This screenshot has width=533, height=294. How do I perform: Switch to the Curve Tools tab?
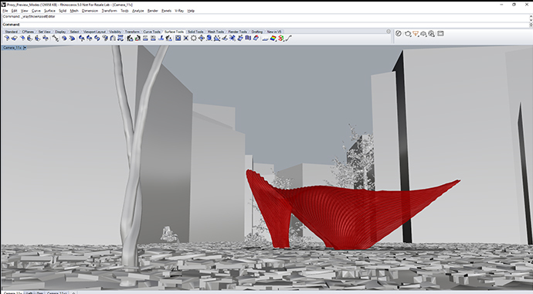(x=151, y=32)
